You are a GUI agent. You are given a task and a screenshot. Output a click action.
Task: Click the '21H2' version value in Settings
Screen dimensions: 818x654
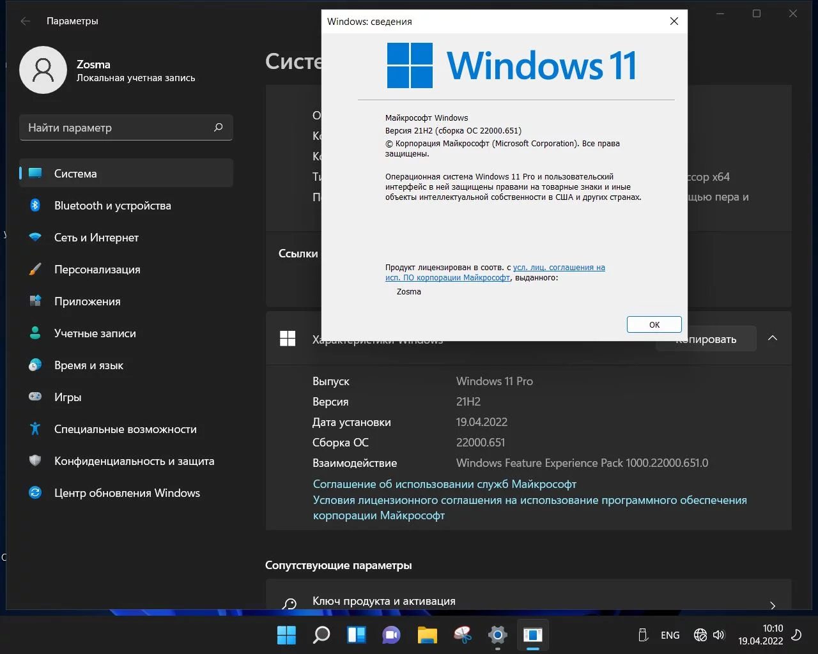click(468, 402)
